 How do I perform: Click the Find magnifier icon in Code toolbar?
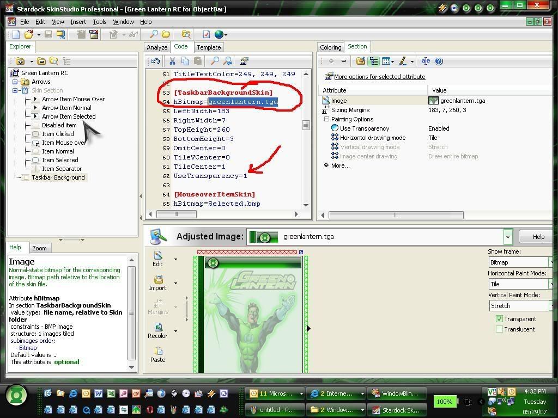[x=215, y=61]
